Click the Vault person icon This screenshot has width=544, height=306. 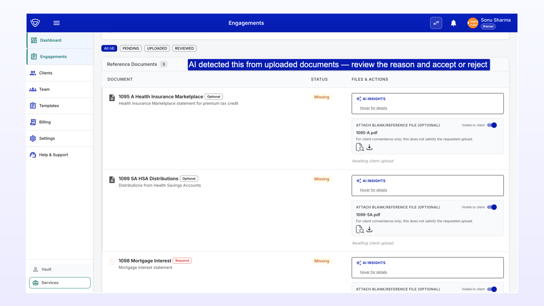tap(35, 269)
